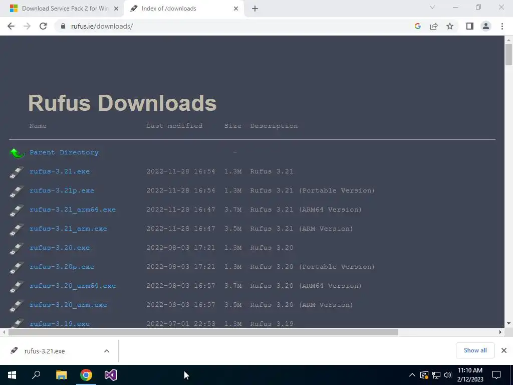The width and height of the screenshot is (513, 385).
Task: Click the green Parent Directory arrow icon
Action: [x=17, y=152]
